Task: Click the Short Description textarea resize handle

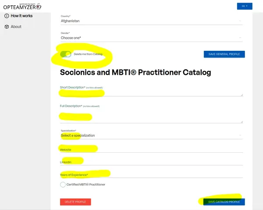Action: (242, 95)
